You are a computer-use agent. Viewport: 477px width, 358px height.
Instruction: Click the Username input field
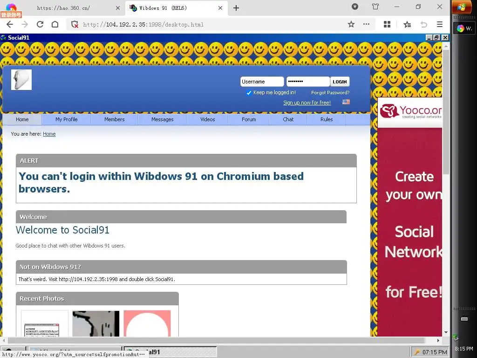coord(262,82)
